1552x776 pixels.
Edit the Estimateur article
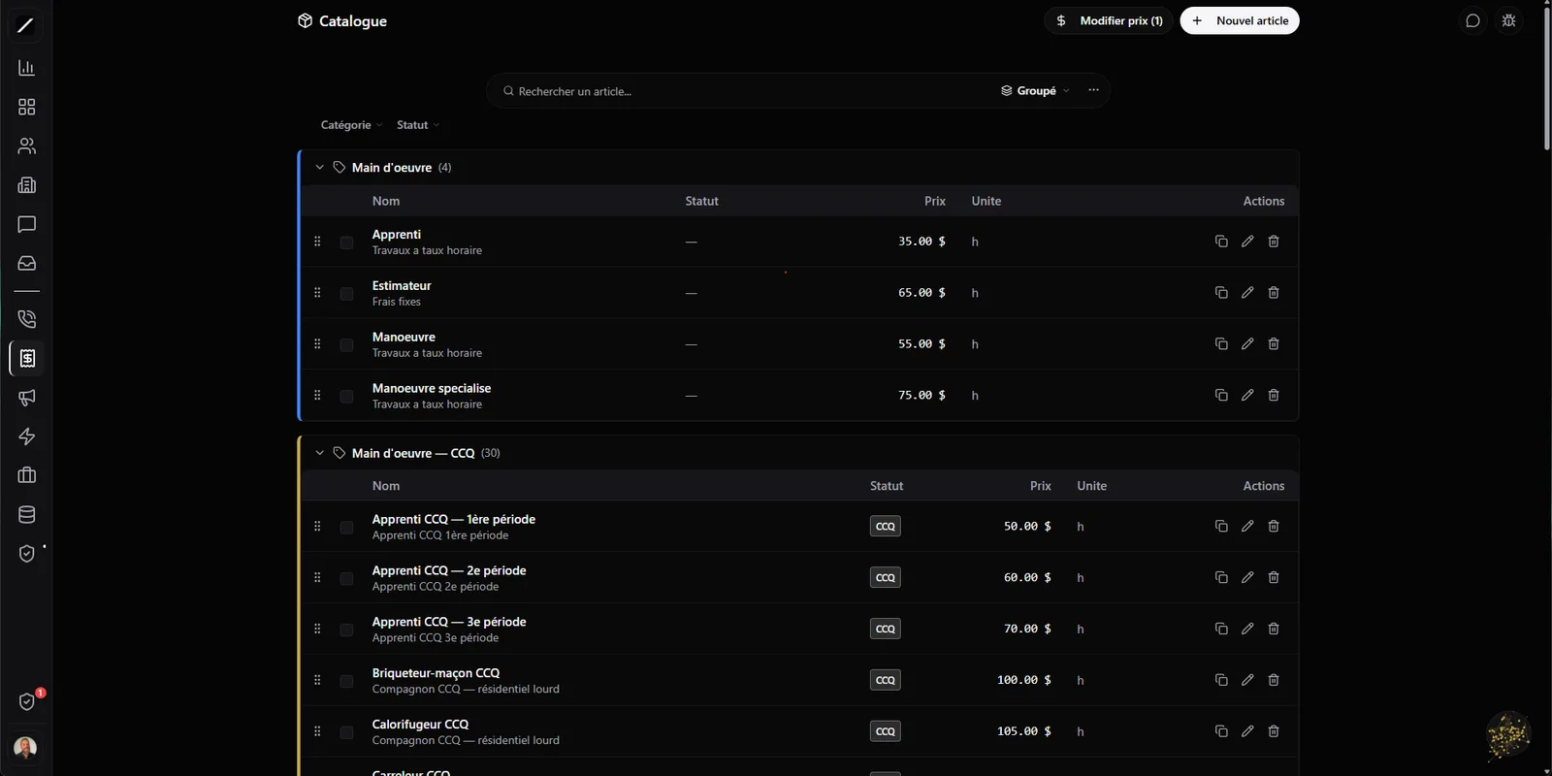click(x=1247, y=293)
